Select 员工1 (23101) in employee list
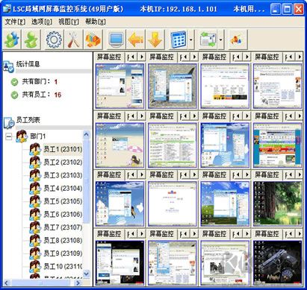 pos(63,149)
